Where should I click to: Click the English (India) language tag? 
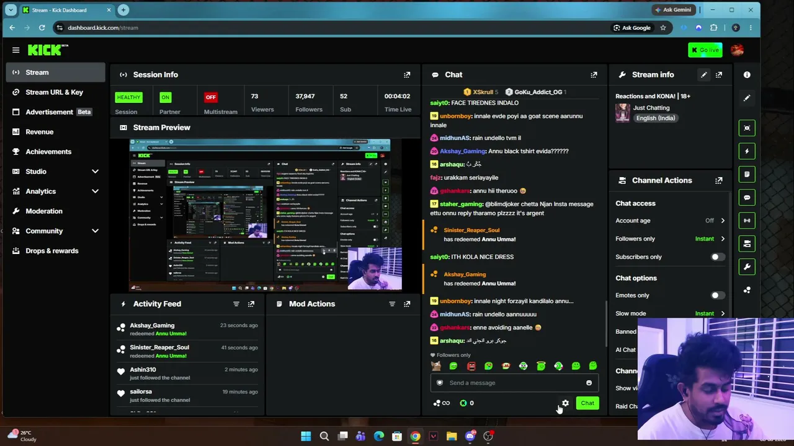tap(655, 118)
